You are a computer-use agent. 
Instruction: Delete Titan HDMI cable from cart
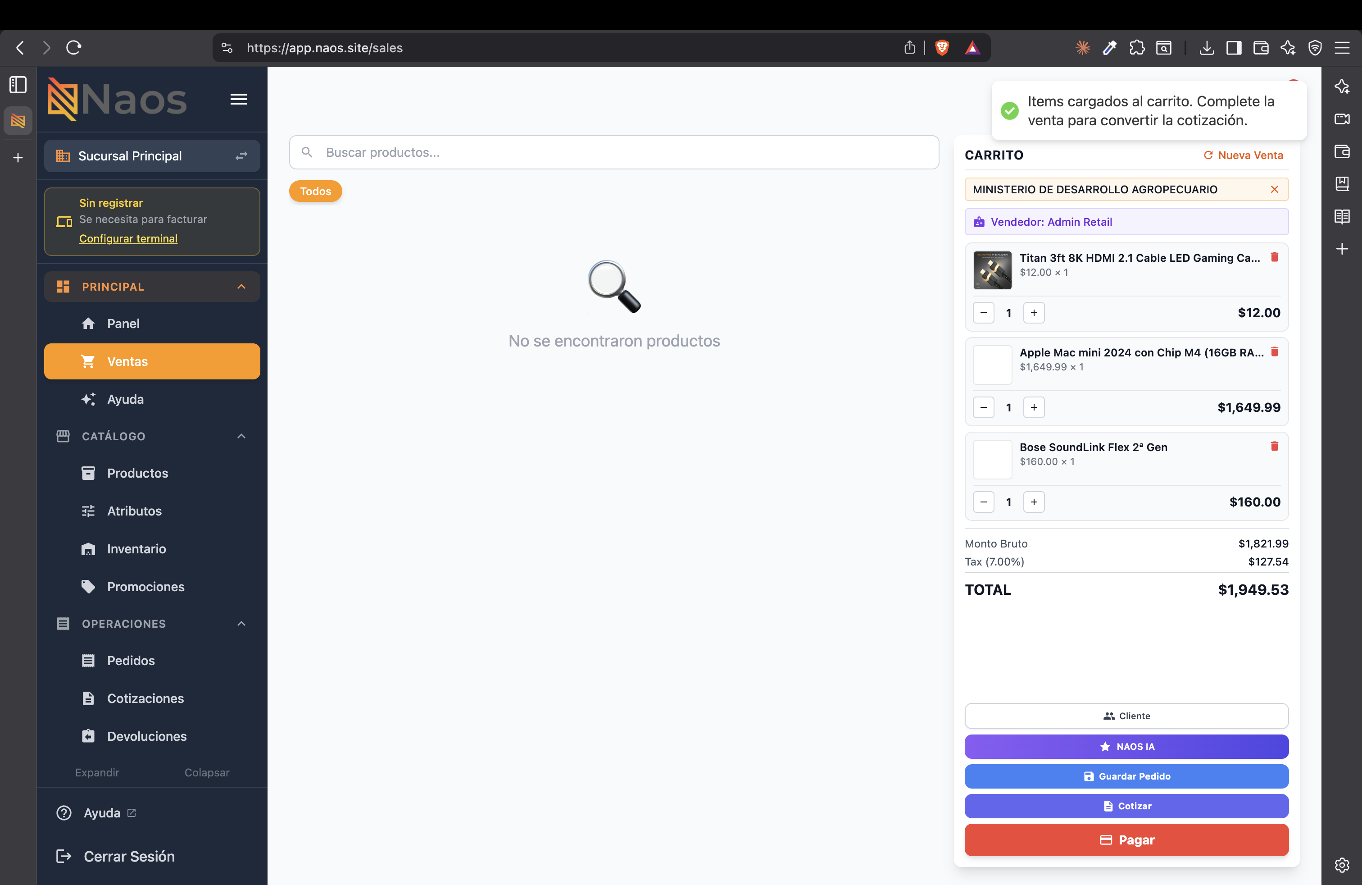1274,257
